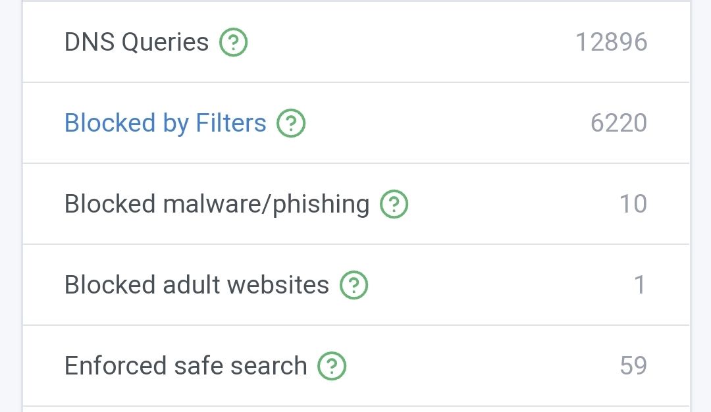The image size is (711, 412).
Task: Click blank space in the Blocked adult websites row
Action: coord(499,285)
